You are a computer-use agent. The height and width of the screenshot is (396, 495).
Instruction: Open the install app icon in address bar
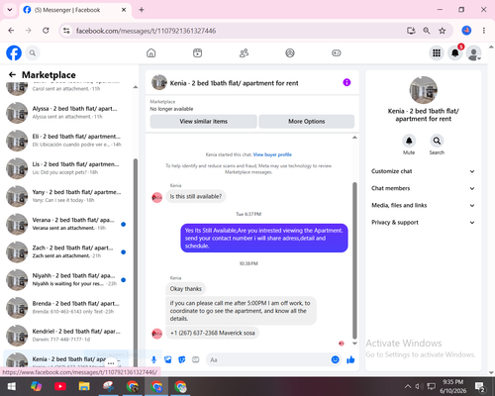point(411,31)
